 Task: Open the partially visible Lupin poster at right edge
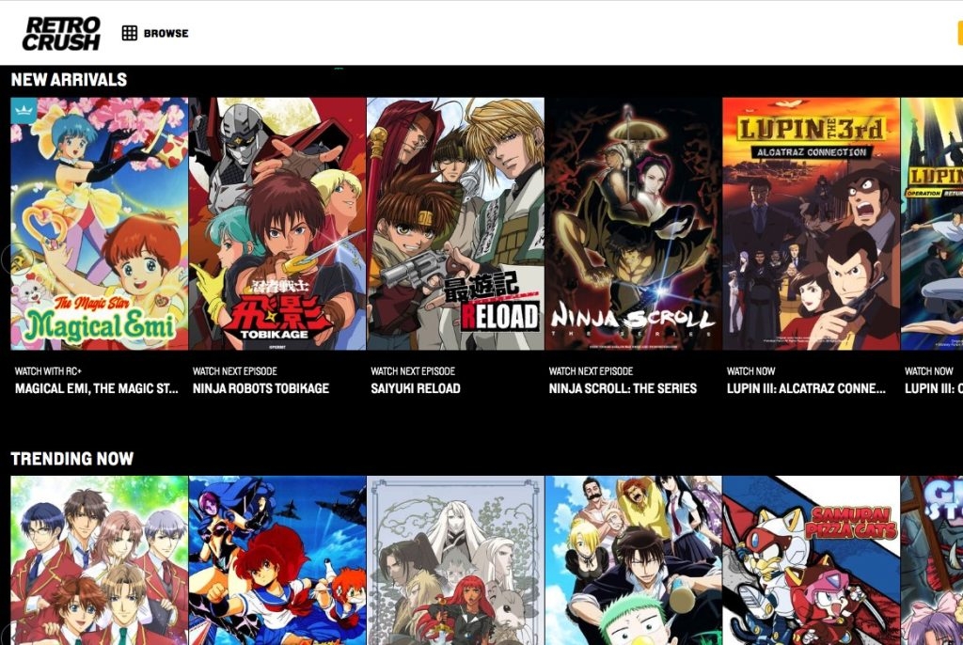pos(932,224)
